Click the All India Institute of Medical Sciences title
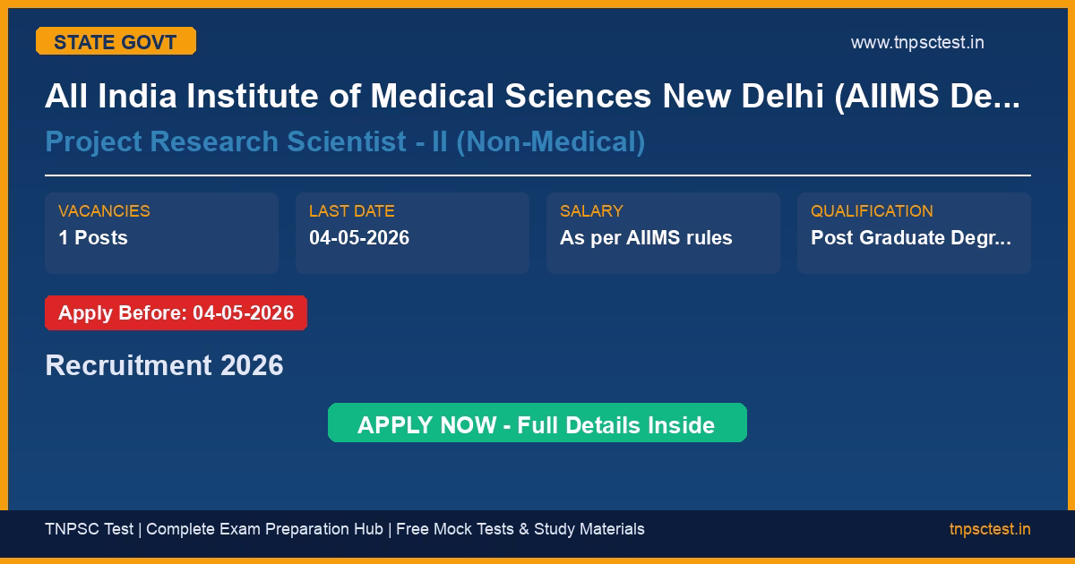This screenshot has height=564, width=1075. pyautogui.click(x=532, y=97)
